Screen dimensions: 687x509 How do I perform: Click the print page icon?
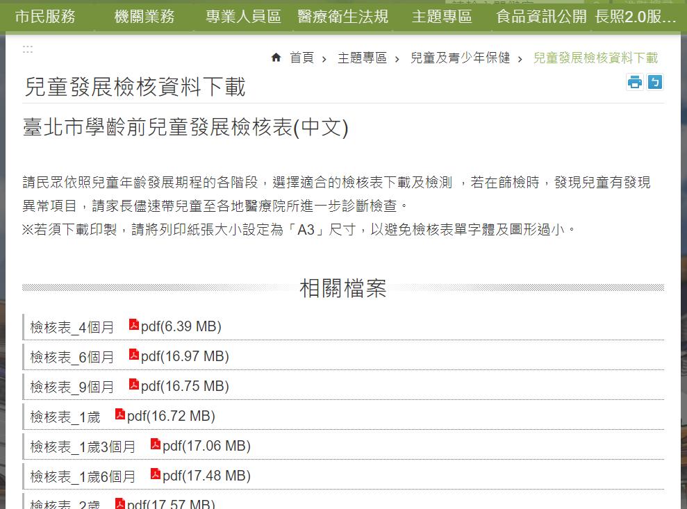click(x=634, y=82)
